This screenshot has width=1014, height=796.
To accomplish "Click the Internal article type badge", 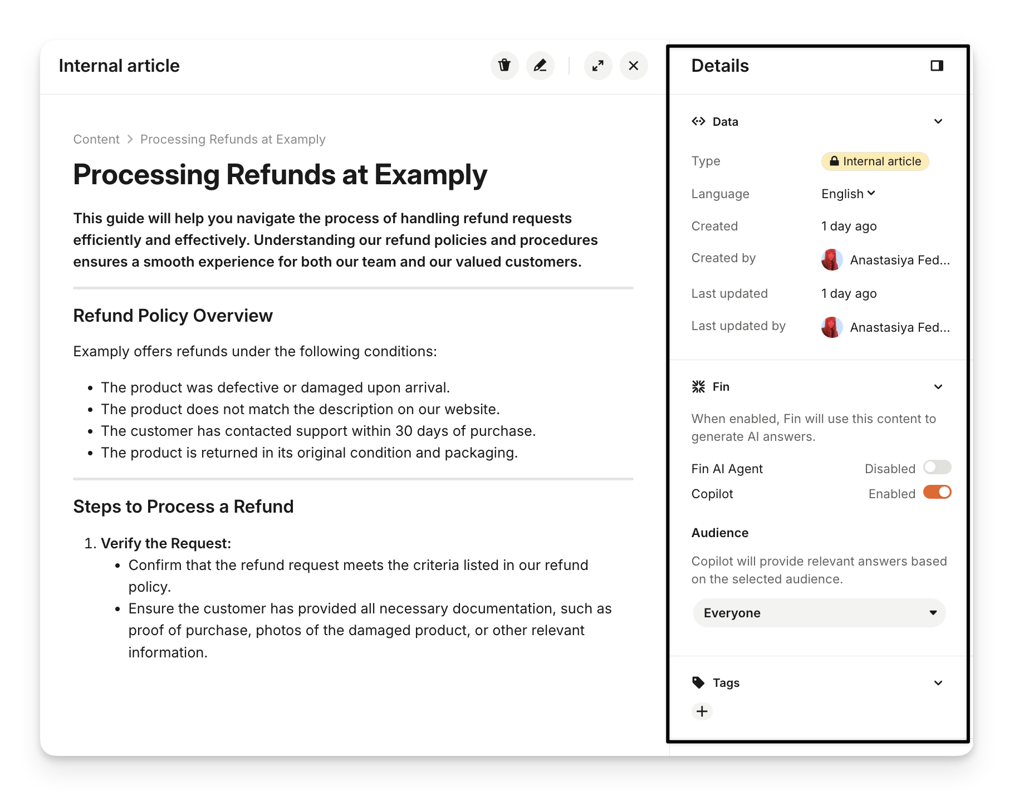I will [875, 161].
